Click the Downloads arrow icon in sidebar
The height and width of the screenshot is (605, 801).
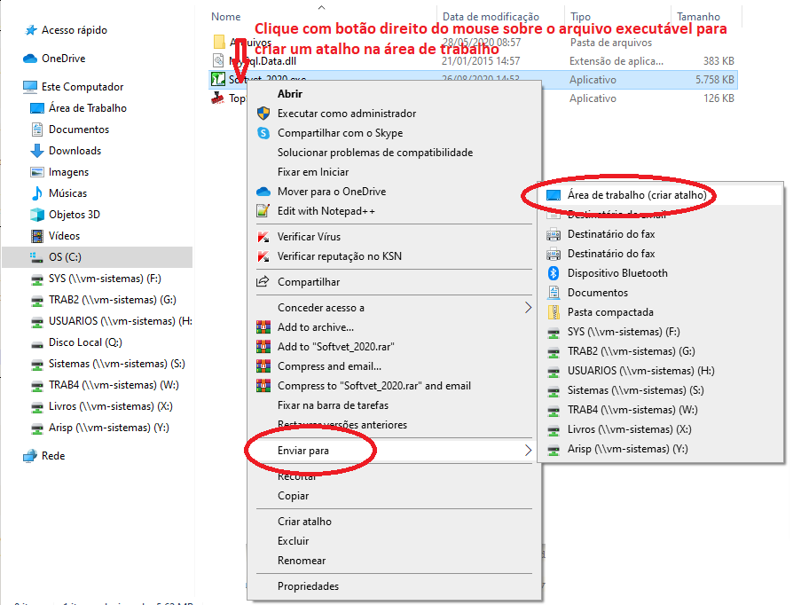tap(37, 151)
